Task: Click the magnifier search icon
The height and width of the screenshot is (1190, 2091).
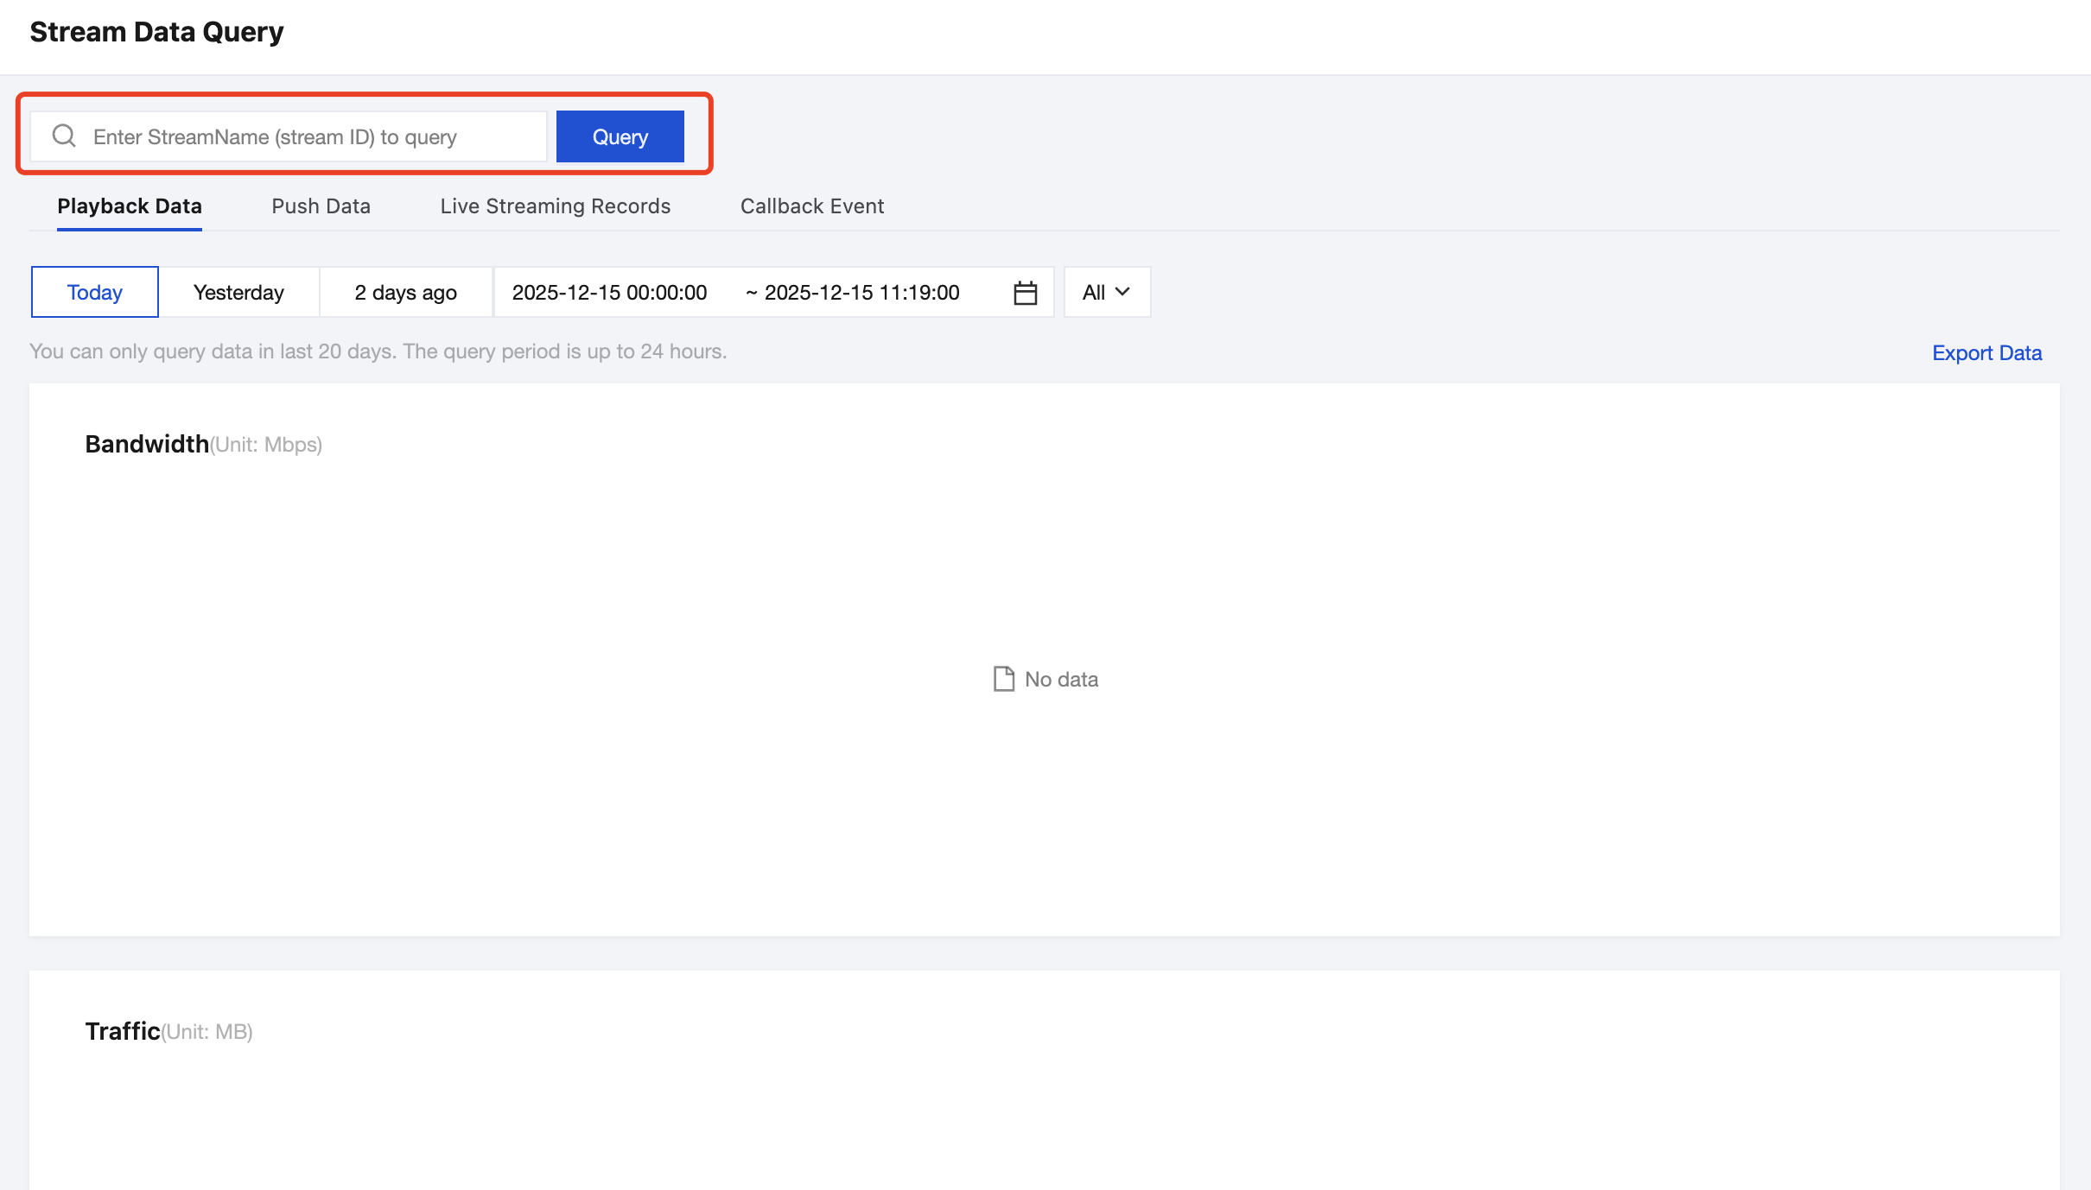Action: [x=64, y=136]
